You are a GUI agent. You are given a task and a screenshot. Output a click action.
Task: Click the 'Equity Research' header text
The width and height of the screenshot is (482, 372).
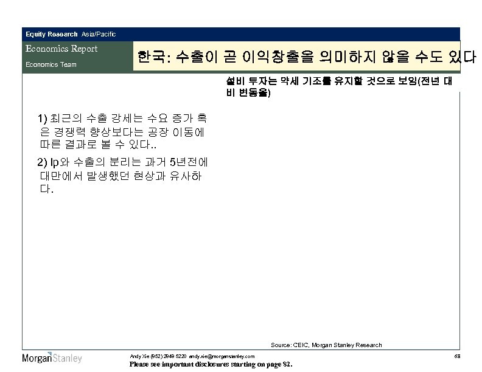point(51,35)
